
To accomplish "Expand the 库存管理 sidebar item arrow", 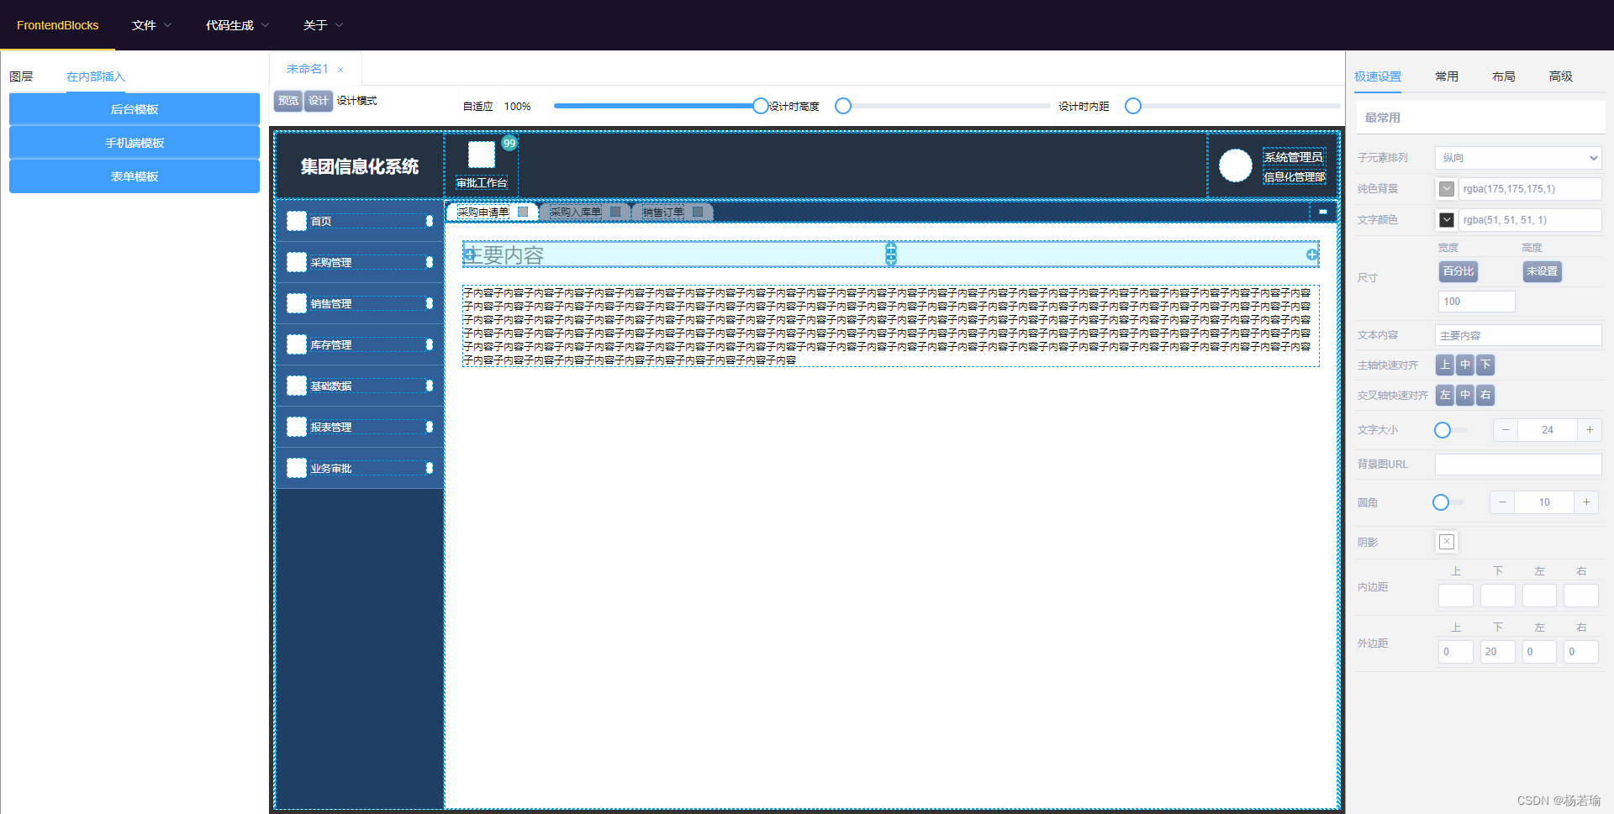I will (430, 344).
